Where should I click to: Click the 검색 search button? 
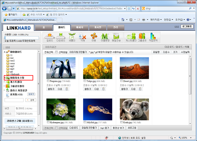pyautogui.click(x=31, y=100)
